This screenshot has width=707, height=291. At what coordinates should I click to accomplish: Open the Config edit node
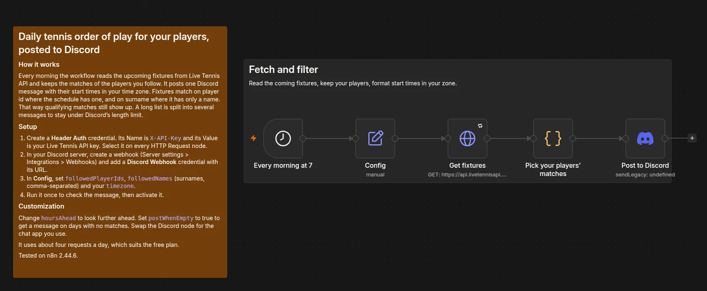coord(375,138)
